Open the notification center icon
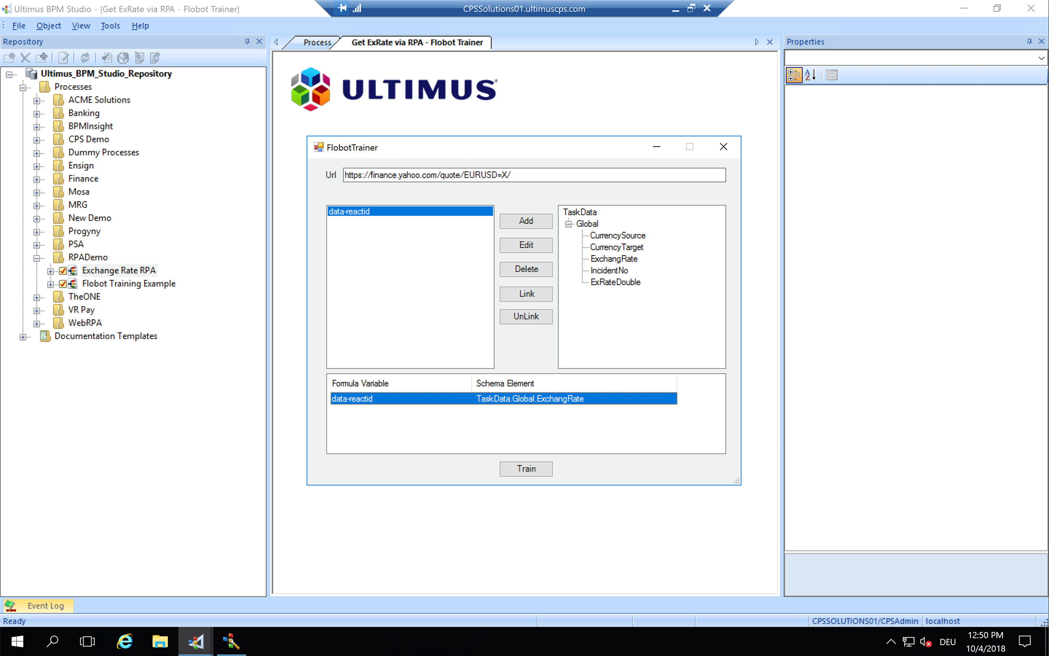The image size is (1049, 656). (x=1025, y=641)
